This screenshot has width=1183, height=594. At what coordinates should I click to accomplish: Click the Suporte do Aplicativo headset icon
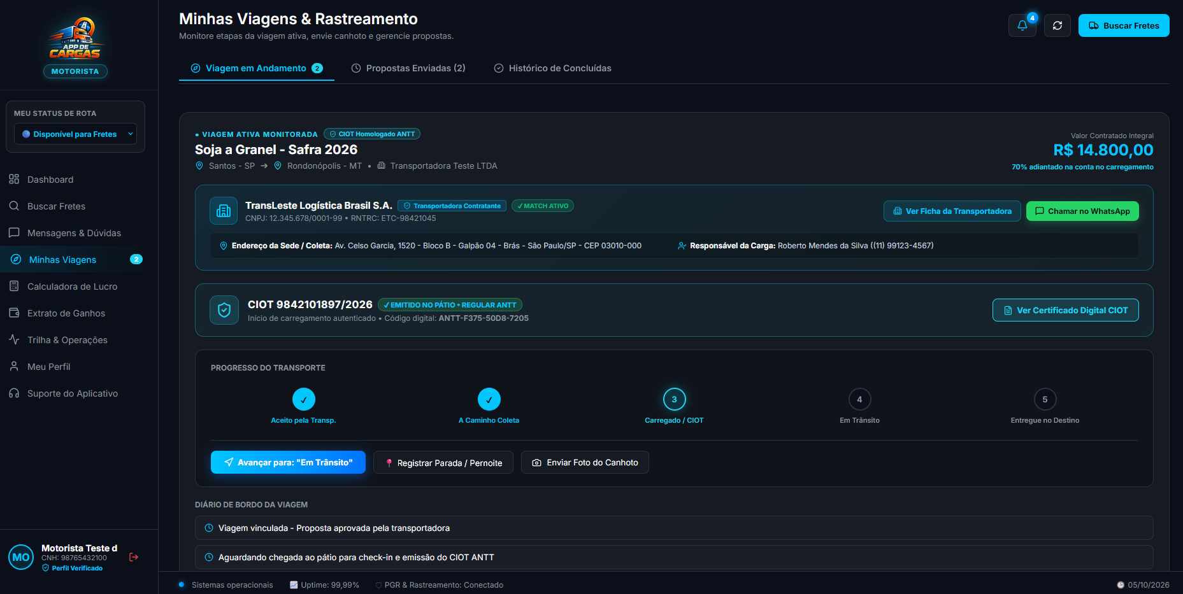click(14, 393)
